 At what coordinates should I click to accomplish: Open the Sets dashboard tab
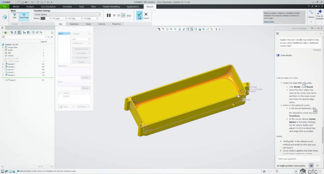click(61, 24)
